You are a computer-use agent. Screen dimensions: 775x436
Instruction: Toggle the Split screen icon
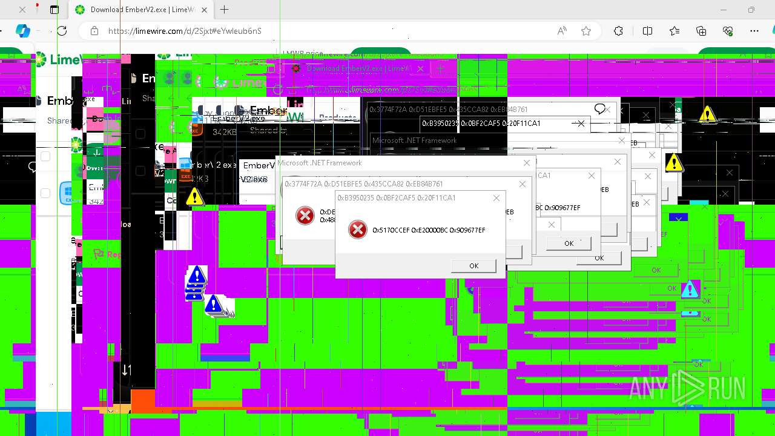pyautogui.click(x=647, y=31)
